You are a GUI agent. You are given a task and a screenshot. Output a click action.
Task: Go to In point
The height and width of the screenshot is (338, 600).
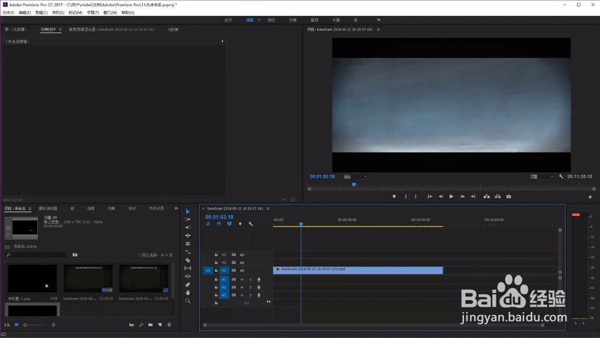[x=430, y=196]
